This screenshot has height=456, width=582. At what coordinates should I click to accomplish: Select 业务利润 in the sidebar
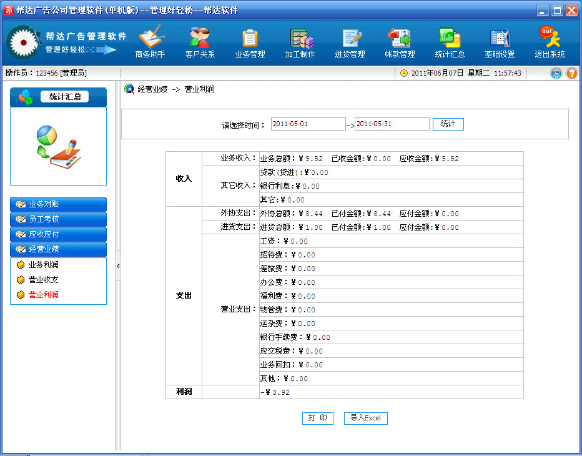43,265
